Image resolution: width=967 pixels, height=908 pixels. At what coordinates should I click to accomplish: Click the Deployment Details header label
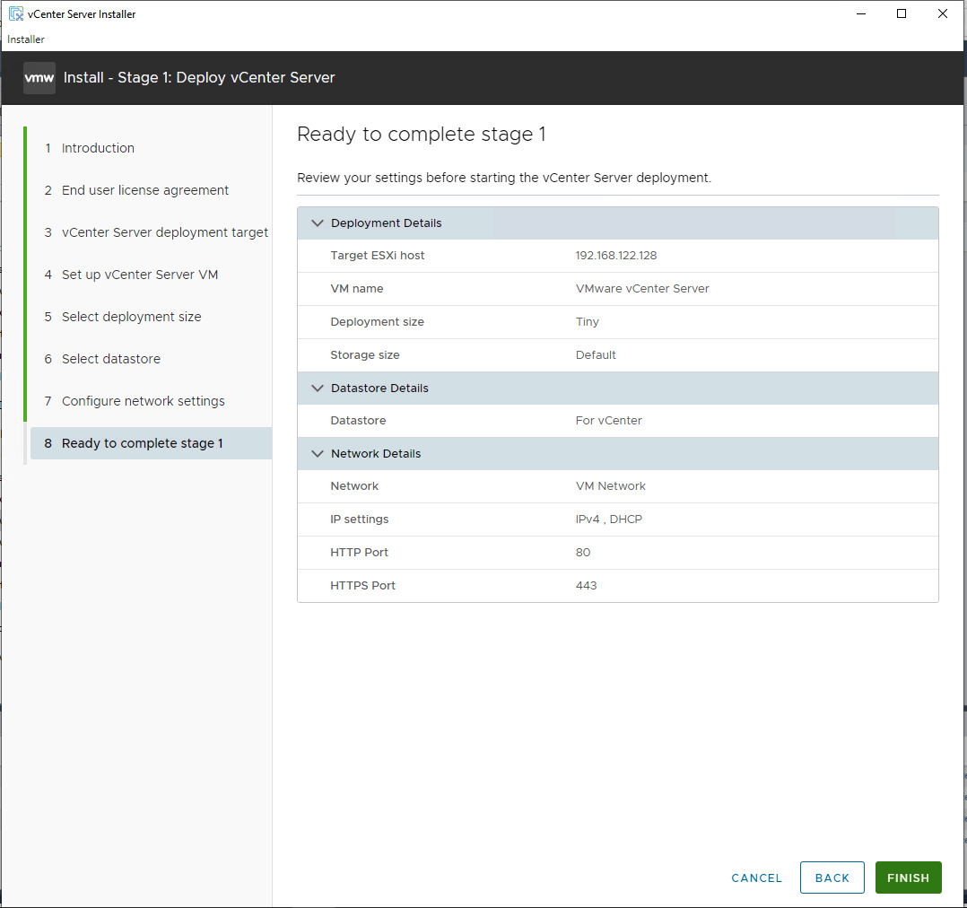386,223
